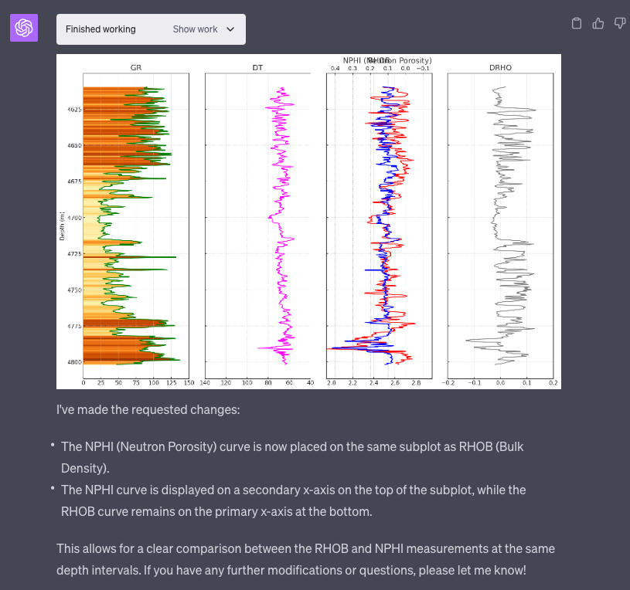The height and width of the screenshot is (590, 630).
Task: Click the DT subplot title
Action: [257, 67]
